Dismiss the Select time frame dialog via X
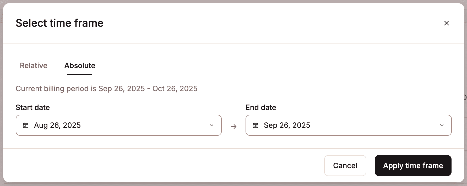The height and width of the screenshot is (186, 467). 447,23
